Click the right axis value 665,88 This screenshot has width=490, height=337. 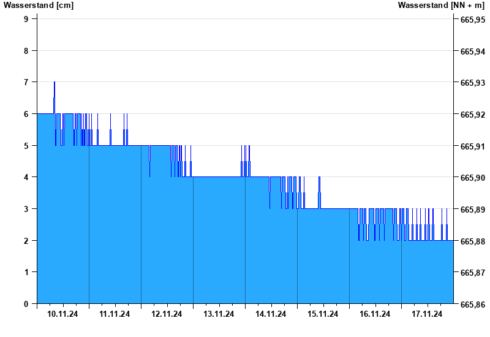[x=472, y=241]
